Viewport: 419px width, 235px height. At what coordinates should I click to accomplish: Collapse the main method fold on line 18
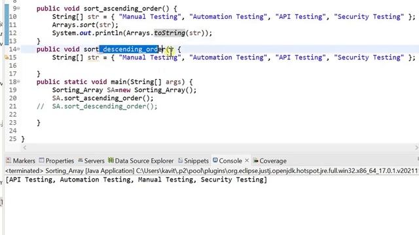(18, 82)
